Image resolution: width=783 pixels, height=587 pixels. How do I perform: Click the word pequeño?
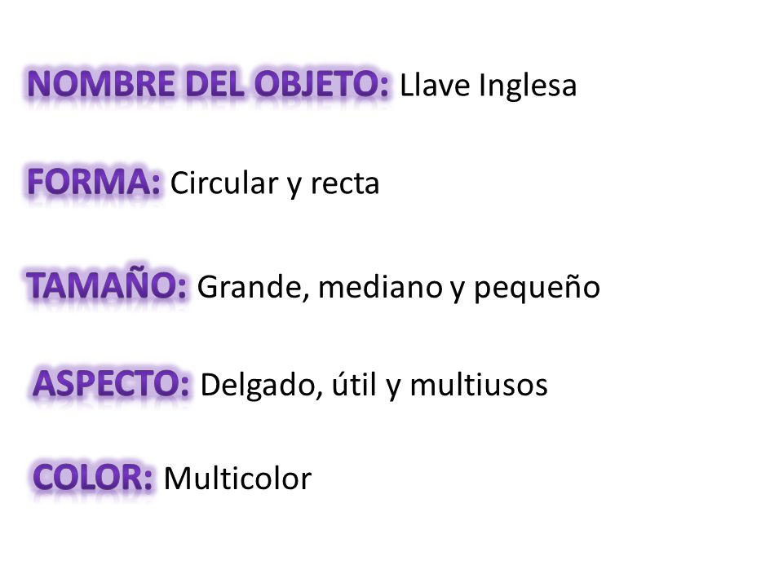pos(537,289)
